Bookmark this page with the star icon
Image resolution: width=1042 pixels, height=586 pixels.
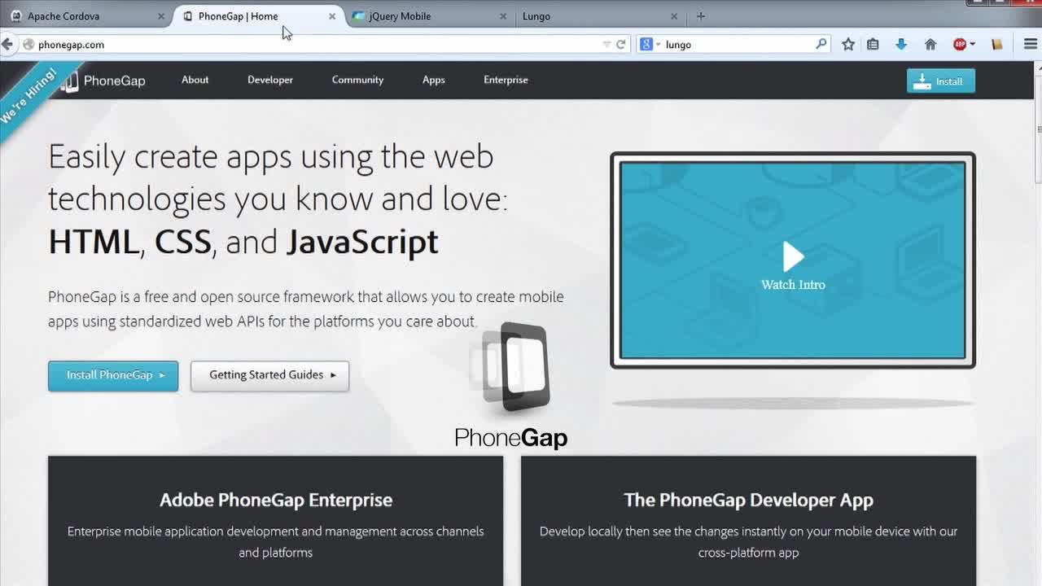point(848,45)
